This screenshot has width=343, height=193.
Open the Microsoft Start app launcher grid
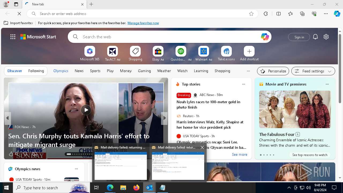13,37
